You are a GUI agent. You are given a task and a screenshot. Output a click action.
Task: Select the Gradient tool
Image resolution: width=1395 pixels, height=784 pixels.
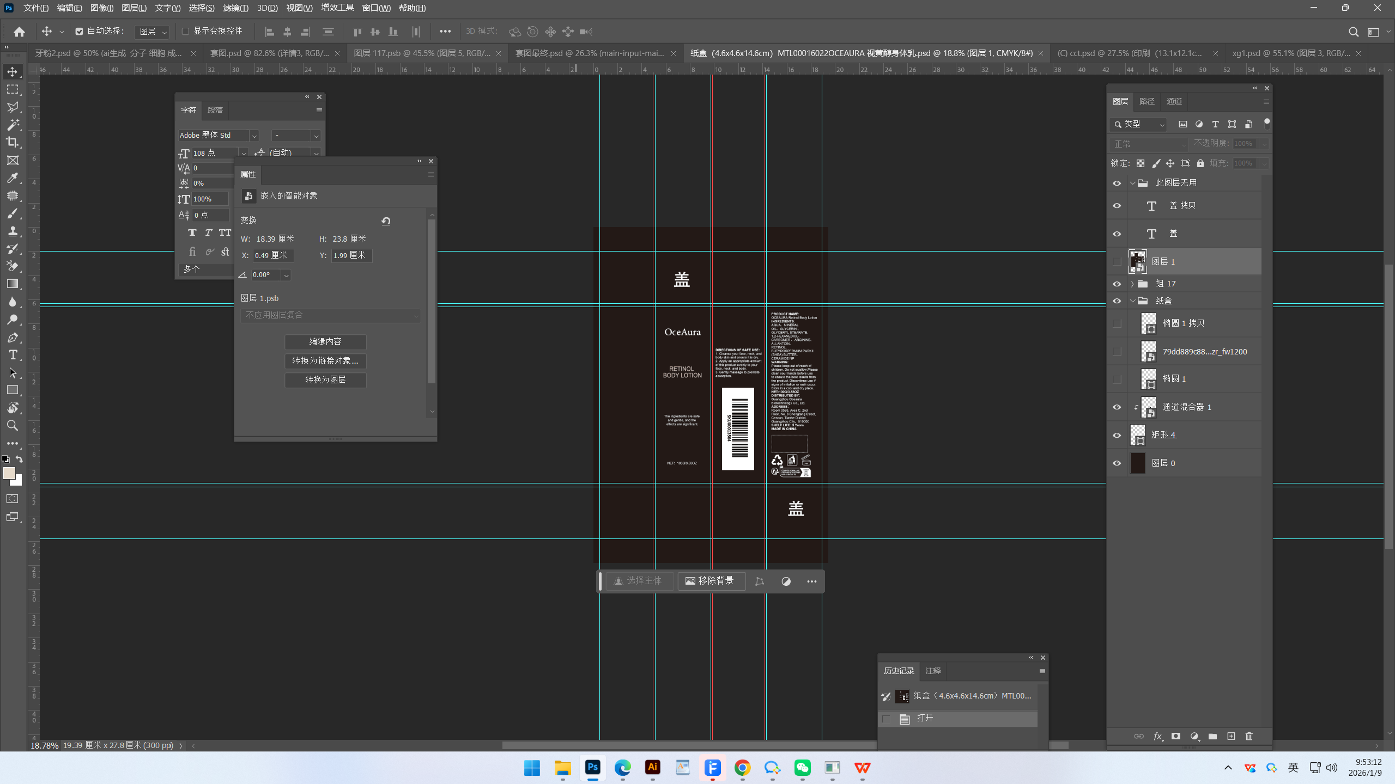point(12,284)
